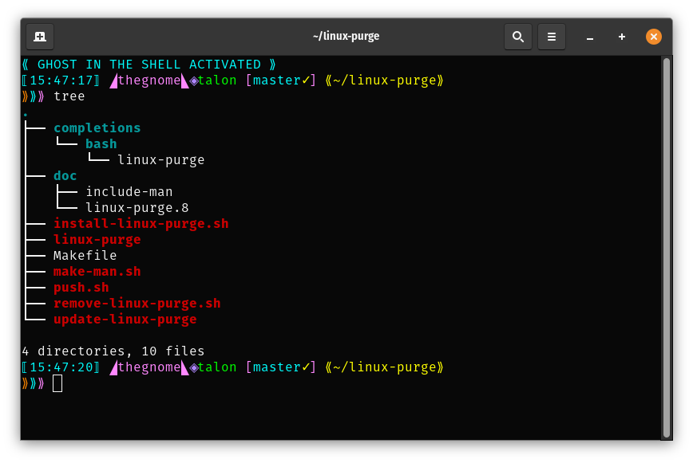Click the "make-man.sh" entry

tap(97, 271)
